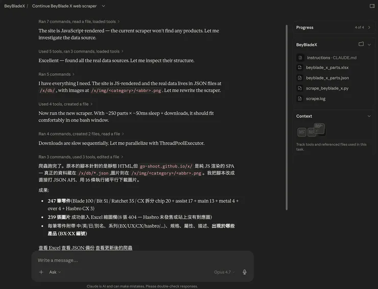This screenshot has width=378, height=289.
Task: Open the '查看 JSON 備份' link
Action: [78, 248]
